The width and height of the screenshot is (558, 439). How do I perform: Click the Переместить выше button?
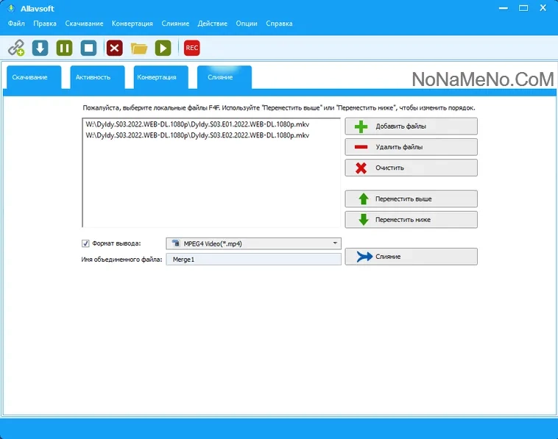coord(411,199)
